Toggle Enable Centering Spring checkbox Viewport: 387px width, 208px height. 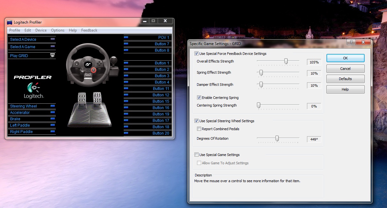coord(199,98)
